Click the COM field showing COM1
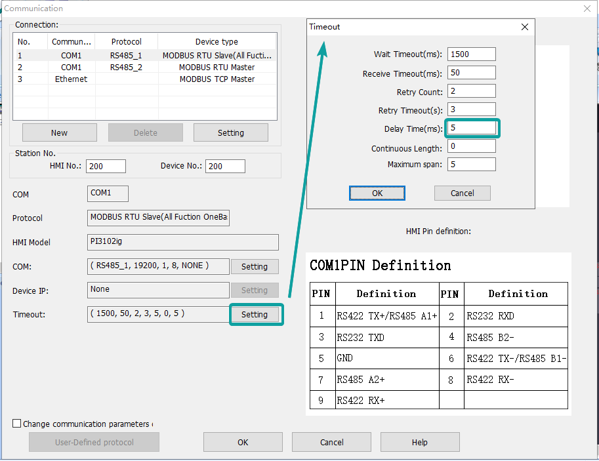 click(108, 193)
